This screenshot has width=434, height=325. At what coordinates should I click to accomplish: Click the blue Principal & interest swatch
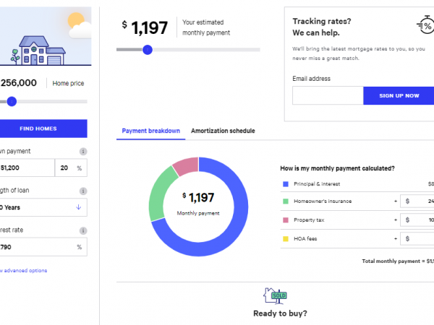[286, 185]
